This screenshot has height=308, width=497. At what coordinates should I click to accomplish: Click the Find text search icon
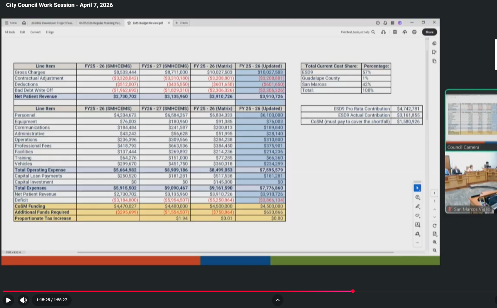click(x=373, y=32)
